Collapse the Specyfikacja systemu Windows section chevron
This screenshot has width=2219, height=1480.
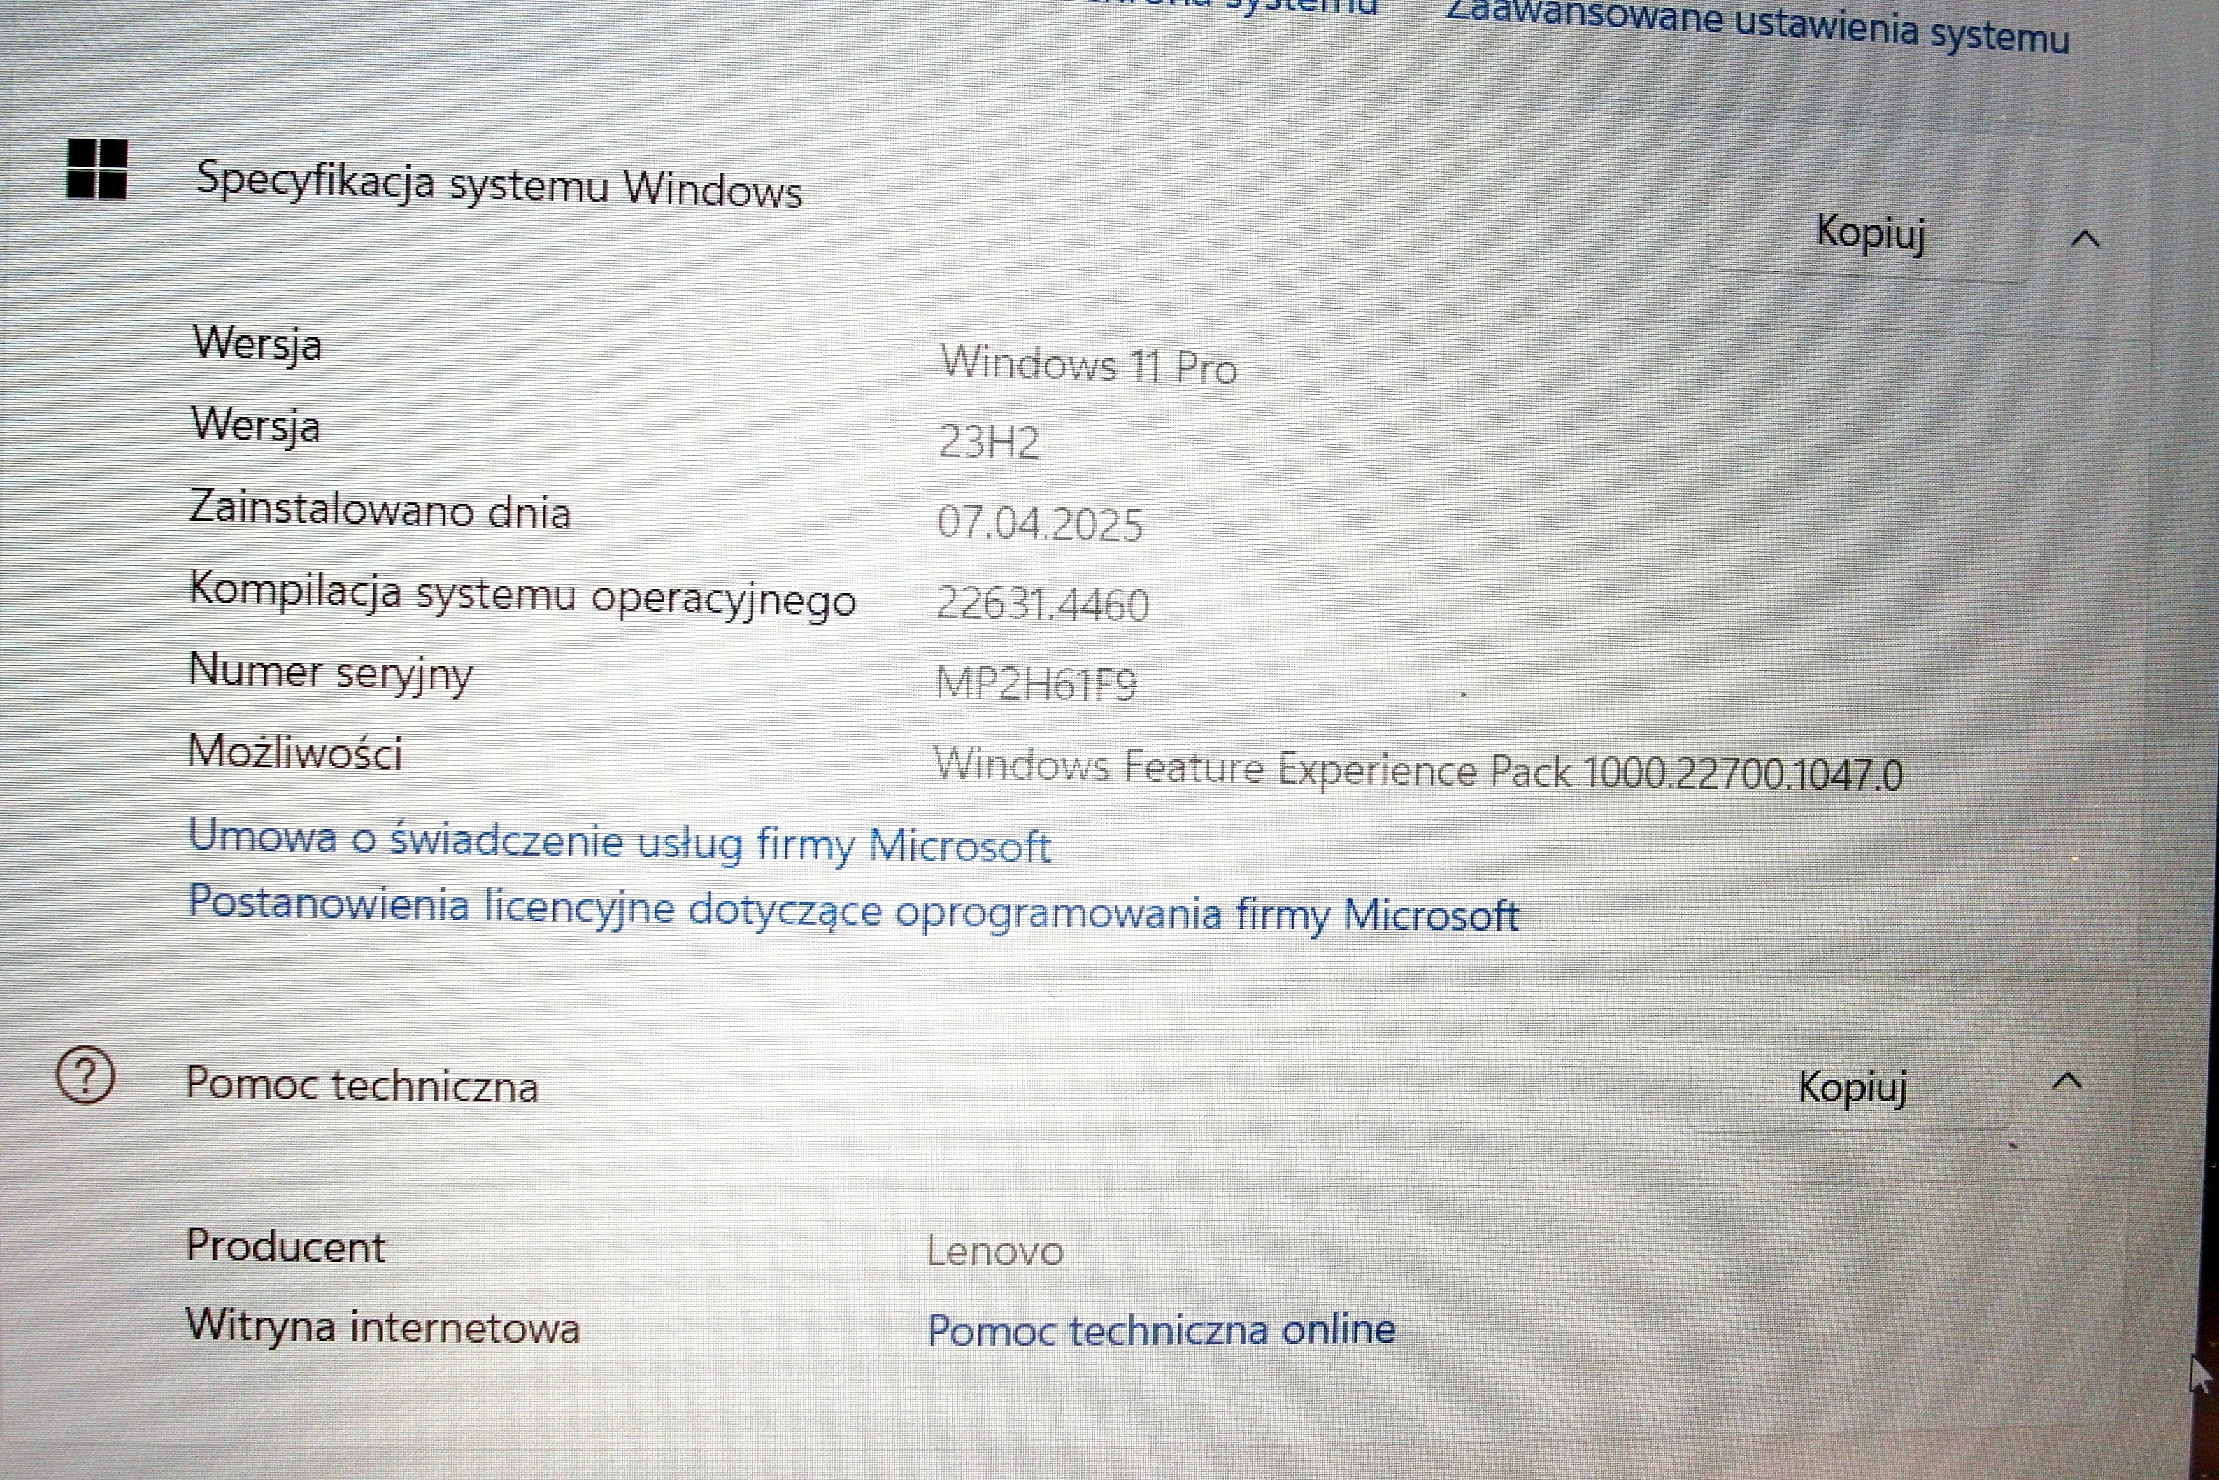[x=2085, y=239]
